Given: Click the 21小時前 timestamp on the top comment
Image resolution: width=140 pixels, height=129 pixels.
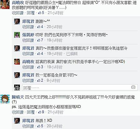Looking at the screenshot, I should (55, 13).
